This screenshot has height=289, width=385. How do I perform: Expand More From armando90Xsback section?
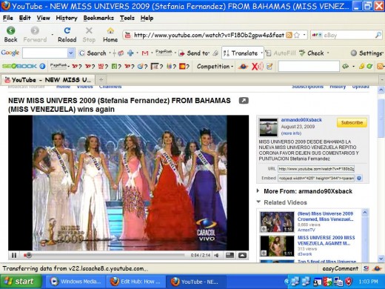pos(258,190)
